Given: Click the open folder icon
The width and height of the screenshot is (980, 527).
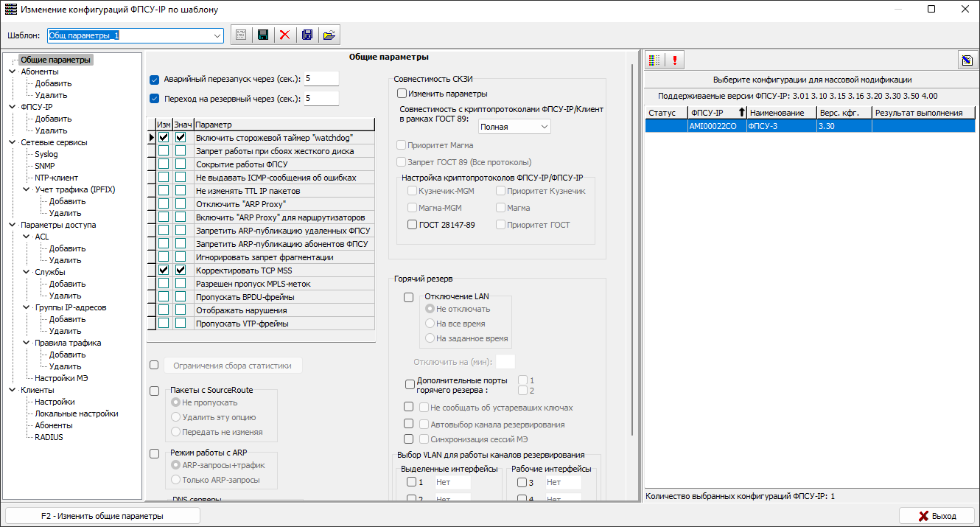Looking at the screenshot, I should point(329,35).
